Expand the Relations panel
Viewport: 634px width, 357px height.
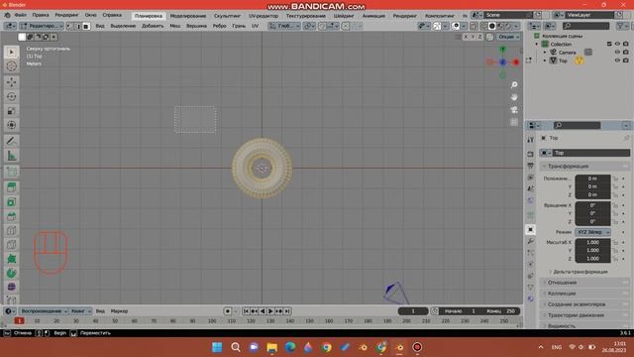click(584, 283)
